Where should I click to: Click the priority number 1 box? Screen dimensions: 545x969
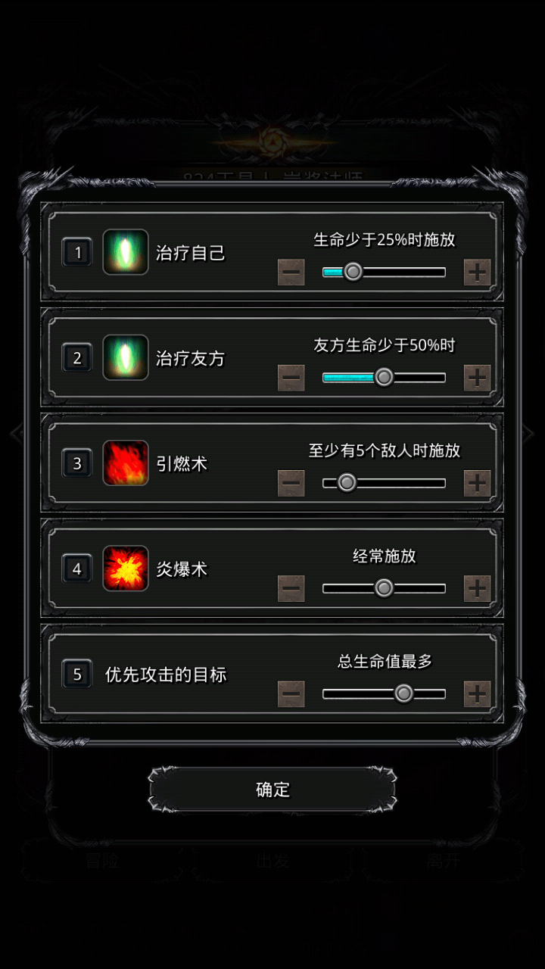click(x=77, y=252)
